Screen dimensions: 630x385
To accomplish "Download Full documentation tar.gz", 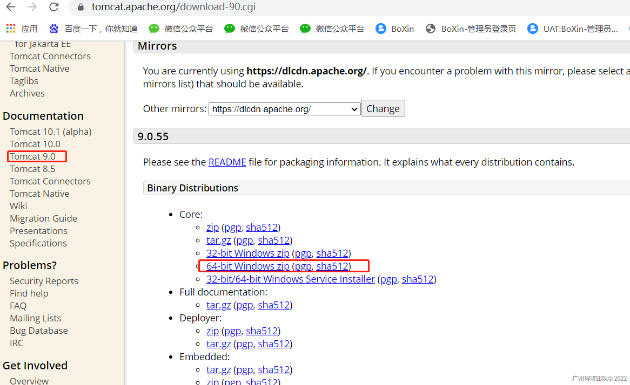I will click(x=219, y=305).
